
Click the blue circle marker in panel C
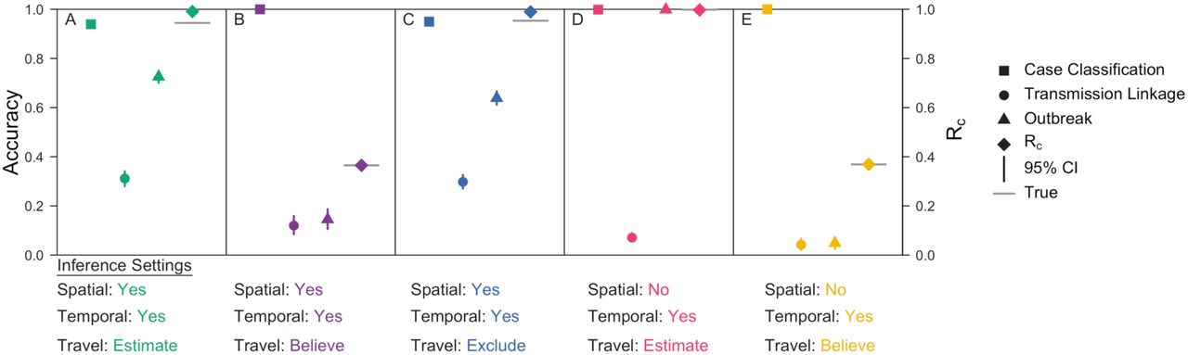(x=463, y=182)
